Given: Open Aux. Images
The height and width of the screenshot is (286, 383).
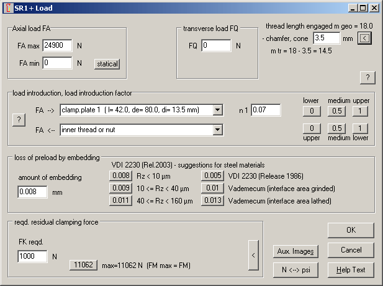Looking at the screenshot, I should click(295, 251).
